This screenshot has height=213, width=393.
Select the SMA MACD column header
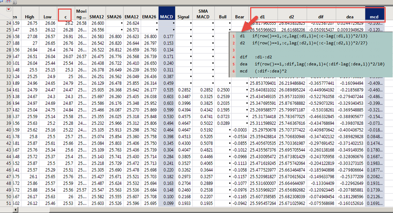point(203,15)
